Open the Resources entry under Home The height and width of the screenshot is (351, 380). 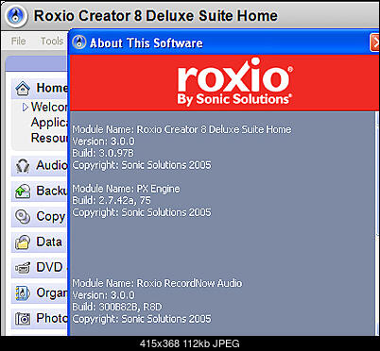tap(49, 138)
